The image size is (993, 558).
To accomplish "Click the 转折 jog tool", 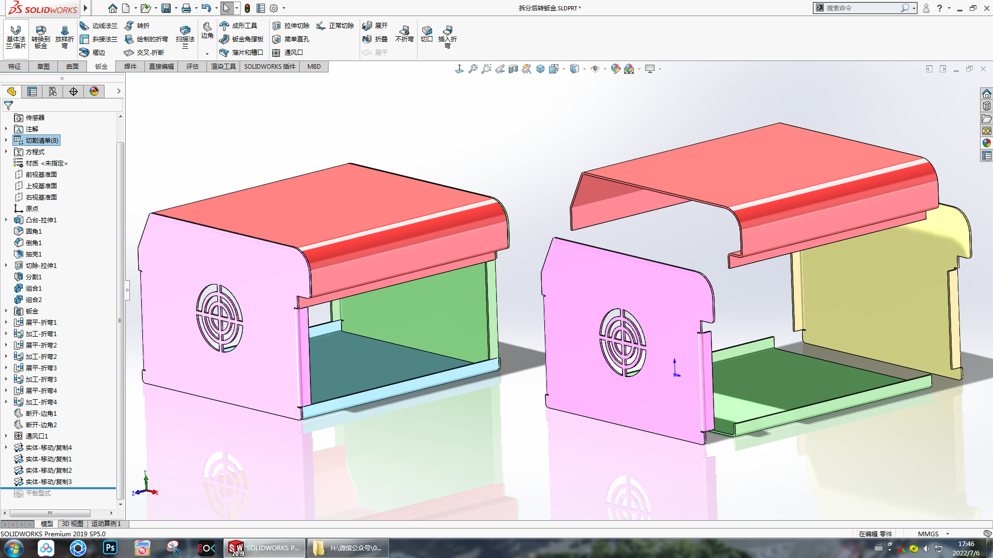I will [x=137, y=25].
